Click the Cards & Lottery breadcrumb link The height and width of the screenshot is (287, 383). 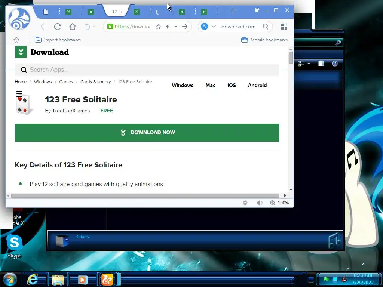point(95,82)
